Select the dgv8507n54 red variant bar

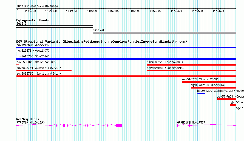pyautogui.click(x=226, y=99)
